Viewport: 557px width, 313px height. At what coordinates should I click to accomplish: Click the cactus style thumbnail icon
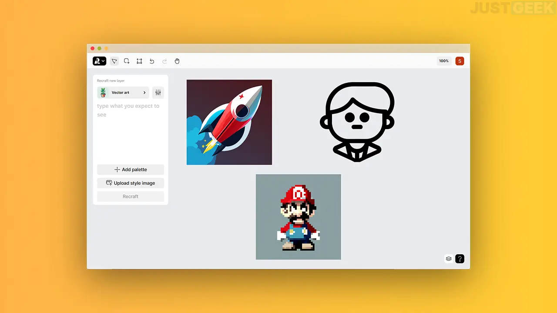click(x=103, y=93)
